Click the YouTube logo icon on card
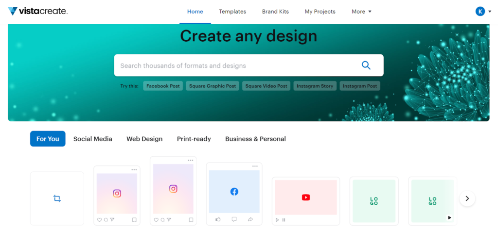The height and width of the screenshot is (229, 498). [x=305, y=197]
